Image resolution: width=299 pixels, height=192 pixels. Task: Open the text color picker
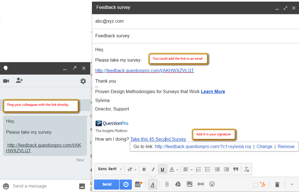pos(173,169)
